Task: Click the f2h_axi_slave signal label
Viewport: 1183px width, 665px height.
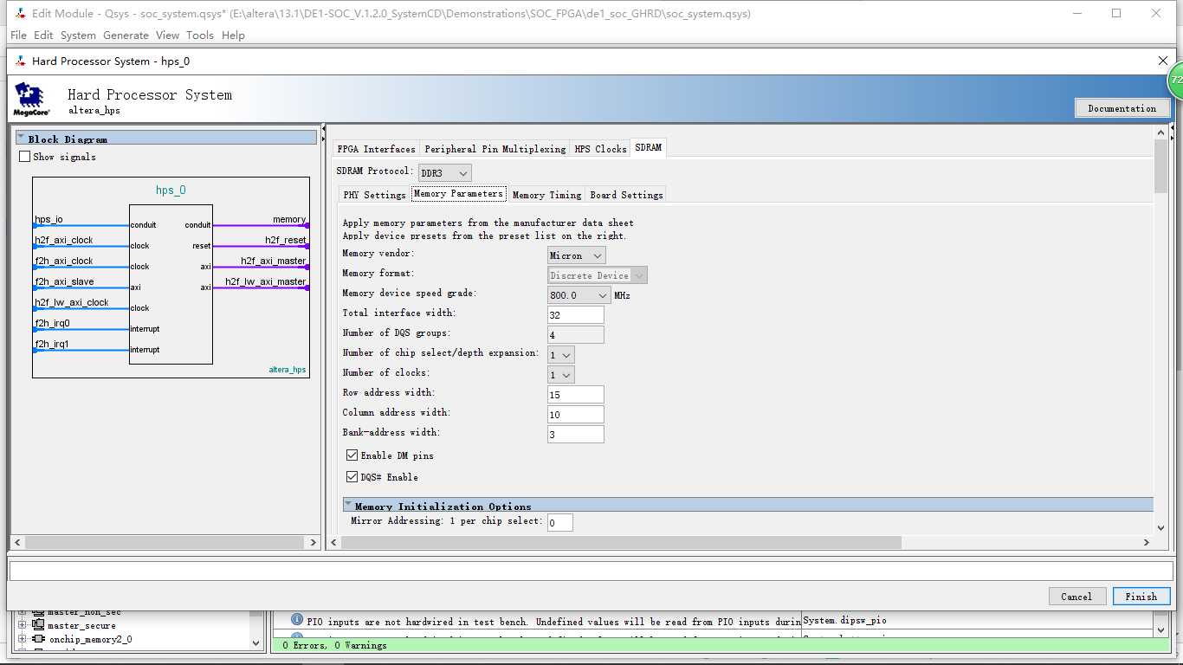Action: coord(64,281)
